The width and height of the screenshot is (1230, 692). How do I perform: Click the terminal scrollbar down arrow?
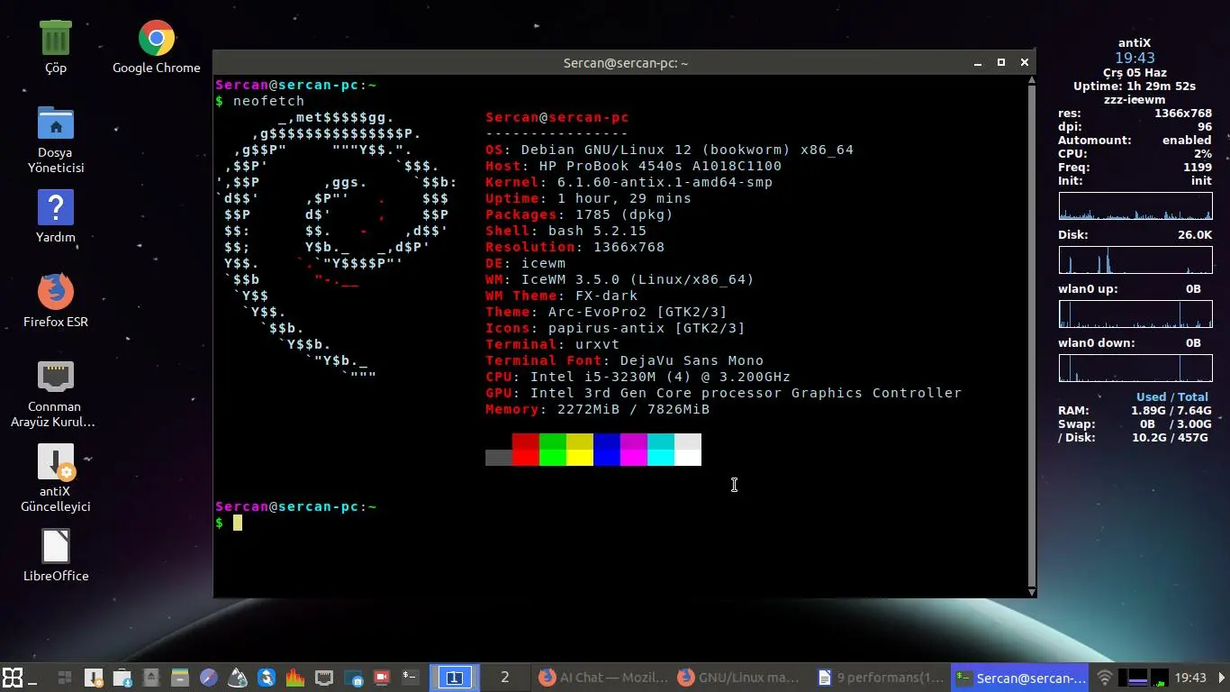[1032, 592]
